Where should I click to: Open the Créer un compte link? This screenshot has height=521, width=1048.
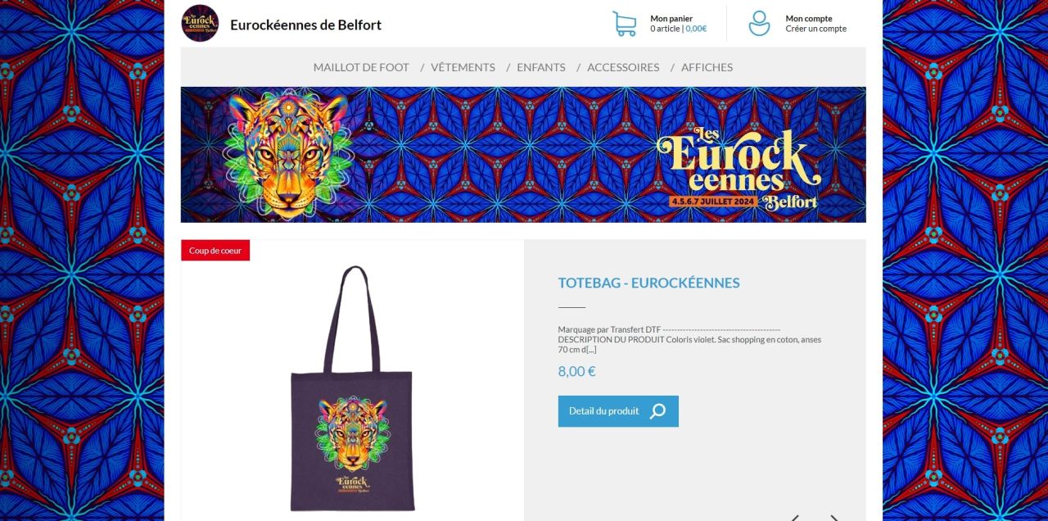click(816, 29)
